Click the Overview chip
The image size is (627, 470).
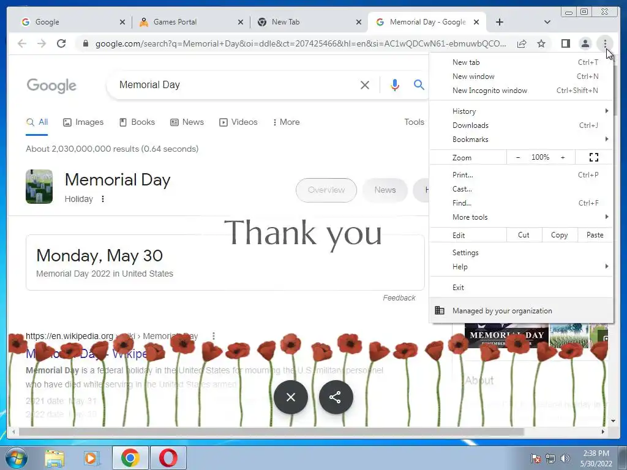[x=326, y=190]
